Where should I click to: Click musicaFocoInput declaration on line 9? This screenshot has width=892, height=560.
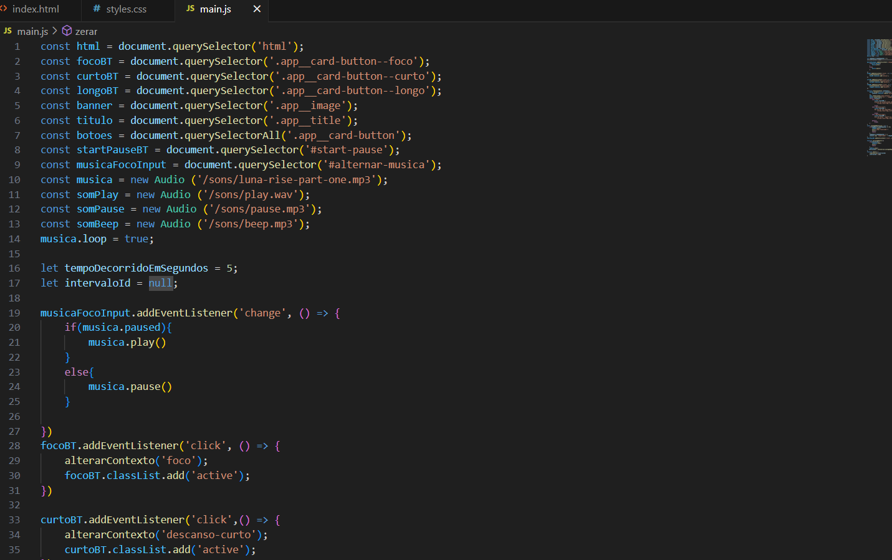point(121,164)
